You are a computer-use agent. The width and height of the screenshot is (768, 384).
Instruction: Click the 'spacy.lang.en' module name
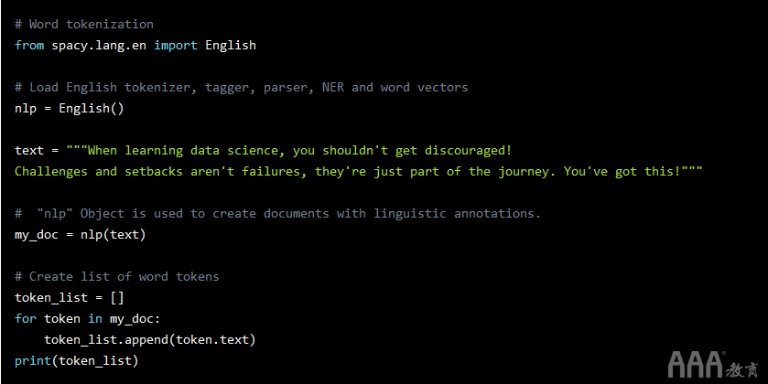[x=99, y=46]
